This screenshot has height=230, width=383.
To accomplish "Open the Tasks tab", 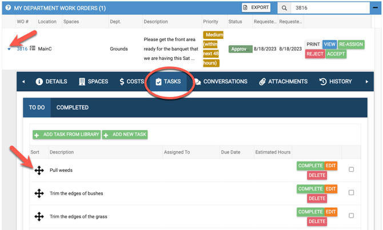I will tap(167, 82).
